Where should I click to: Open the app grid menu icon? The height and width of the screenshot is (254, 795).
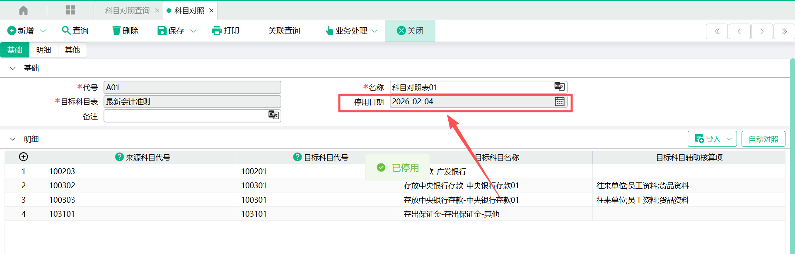pyautogui.click(x=70, y=10)
